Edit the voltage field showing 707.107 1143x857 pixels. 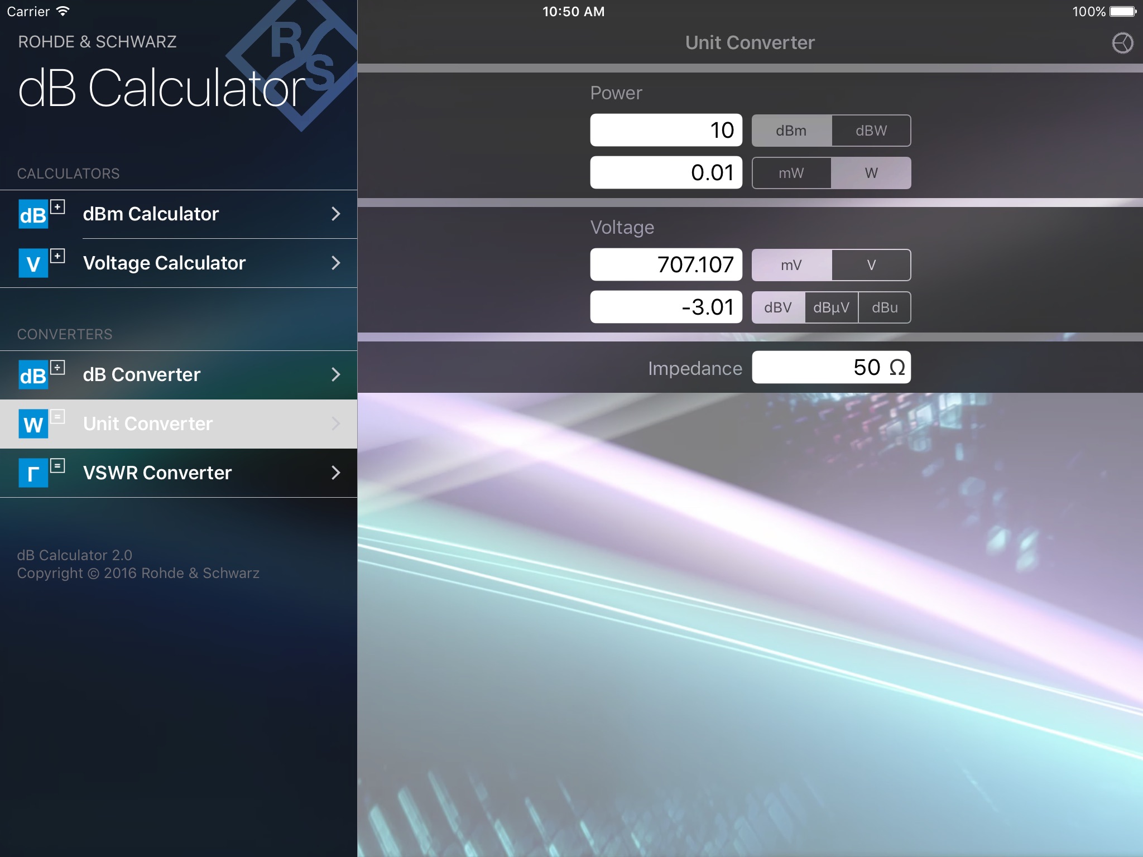[666, 265]
